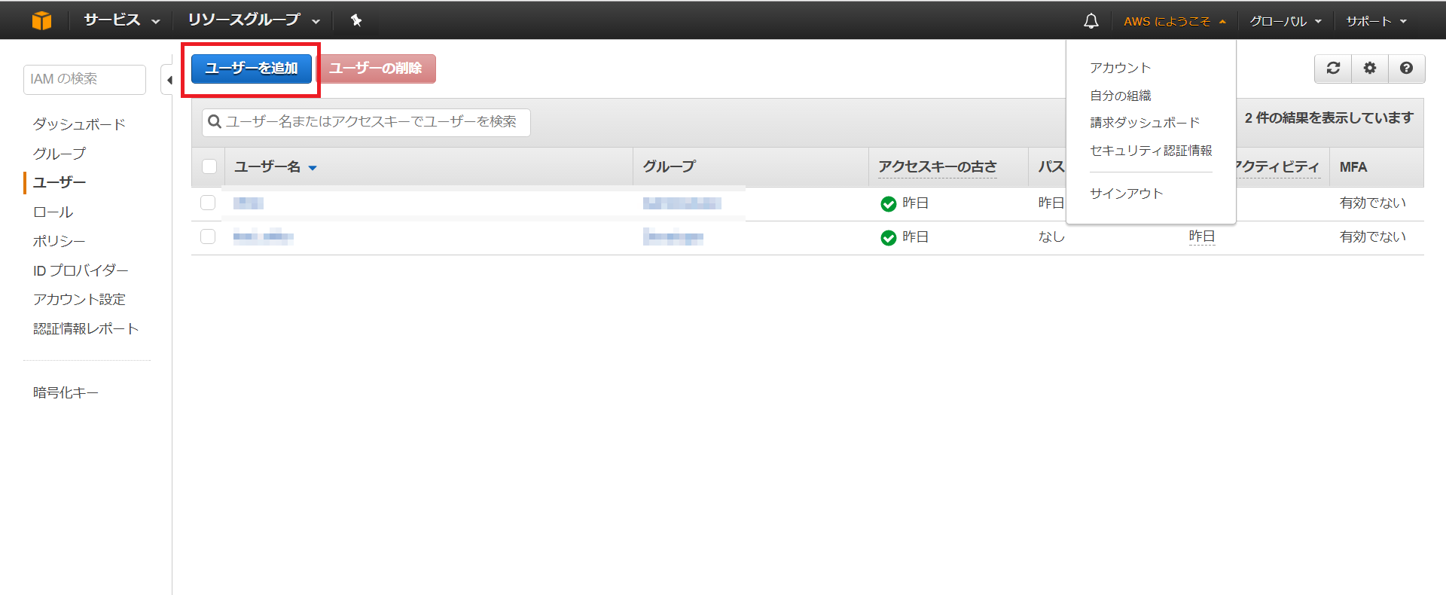The height and width of the screenshot is (595, 1446).
Task: Collapse the left navigation panel arrow
Action: [169, 80]
